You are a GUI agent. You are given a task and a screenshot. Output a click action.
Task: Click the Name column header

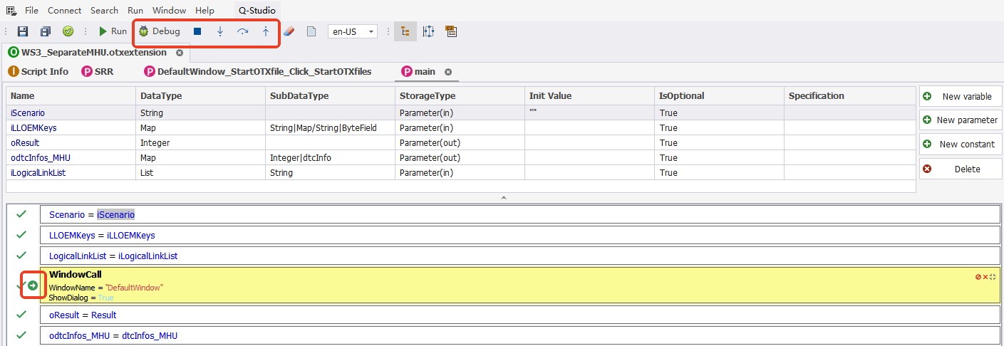pos(71,95)
